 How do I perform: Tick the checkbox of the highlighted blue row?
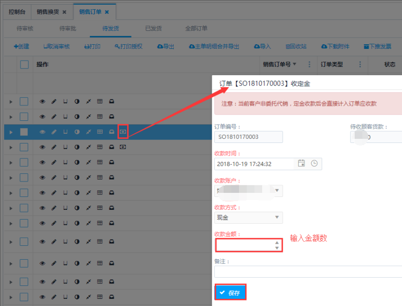click(24, 132)
